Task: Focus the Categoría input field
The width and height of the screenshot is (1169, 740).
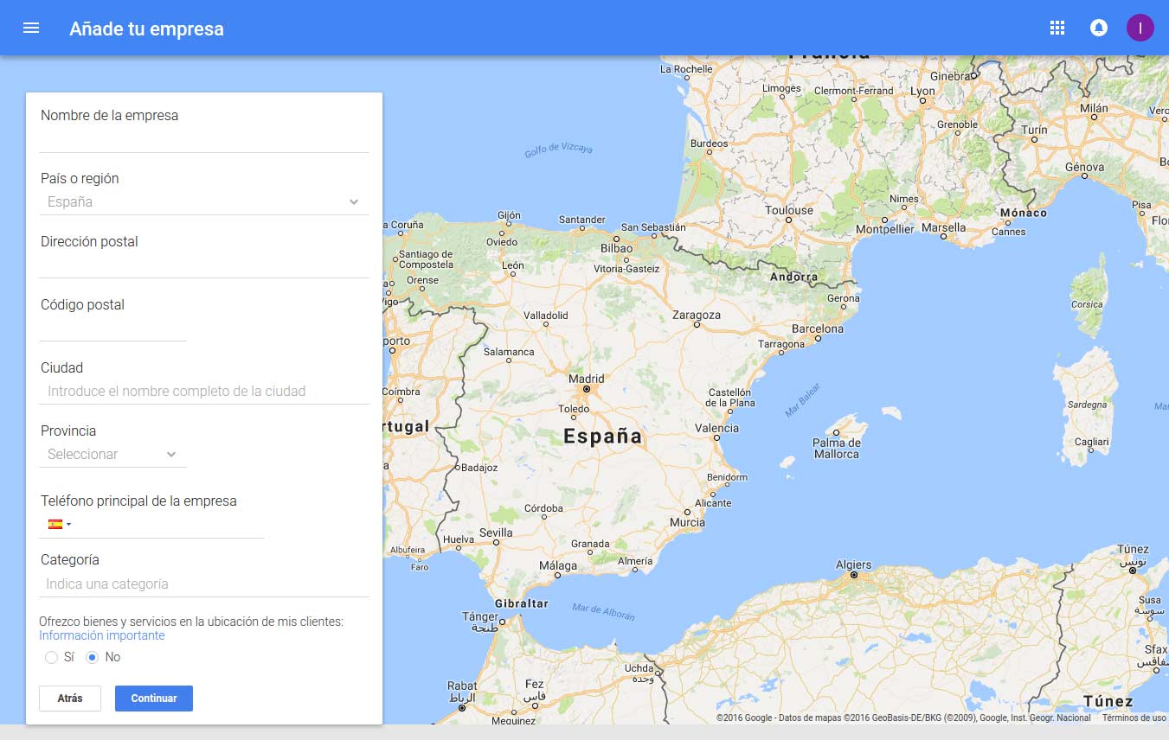Action: [x=203, y=584]
